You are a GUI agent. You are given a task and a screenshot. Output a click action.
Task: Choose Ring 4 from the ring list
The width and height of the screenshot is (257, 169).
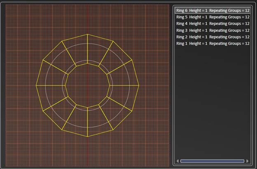click(x=213, y=24)
